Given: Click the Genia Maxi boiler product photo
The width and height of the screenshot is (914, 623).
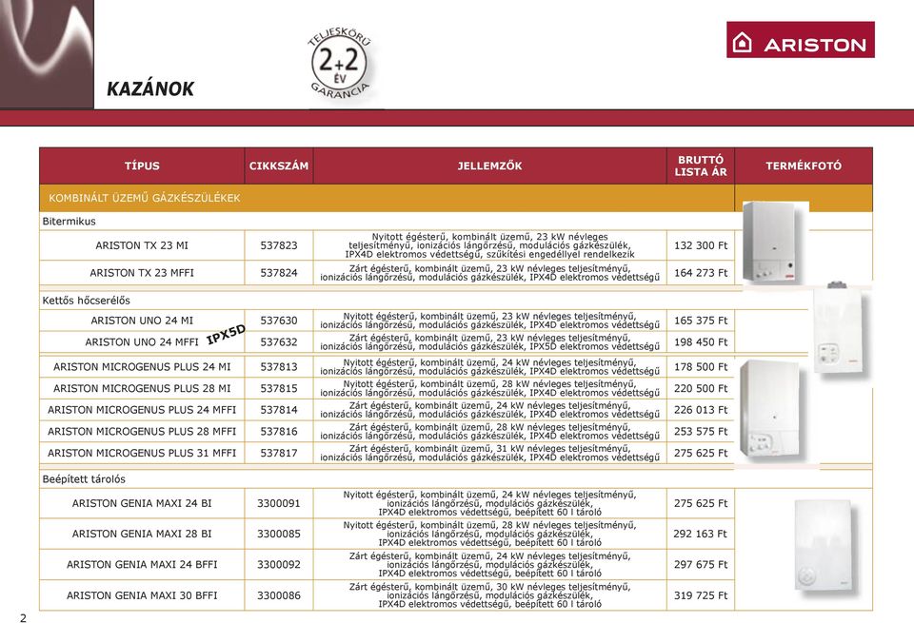Looking at the screenshot, I should coord(825,546).
